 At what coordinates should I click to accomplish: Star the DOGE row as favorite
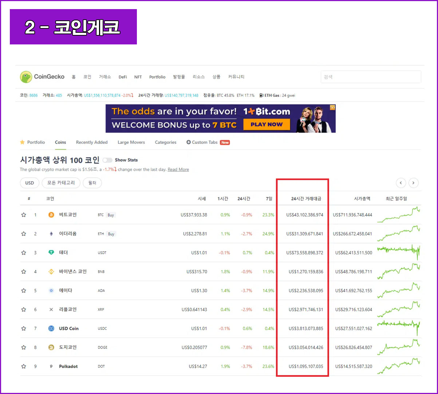pyautogui.click(x=24, y=347)
